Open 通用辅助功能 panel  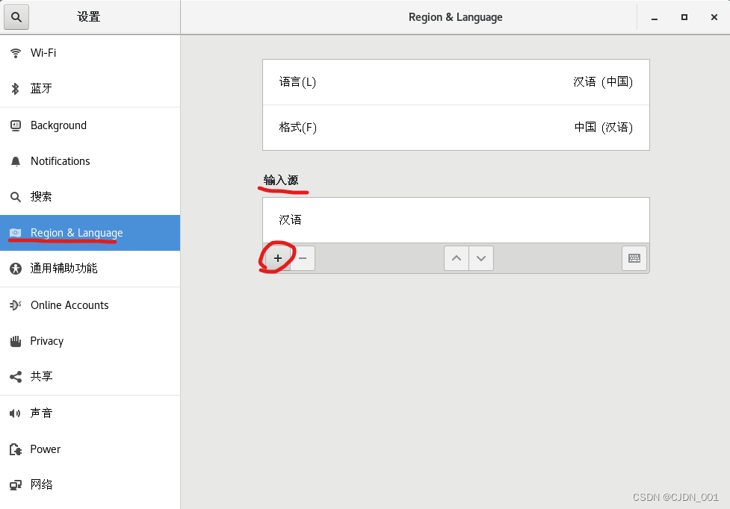click(x=90, y=269)
